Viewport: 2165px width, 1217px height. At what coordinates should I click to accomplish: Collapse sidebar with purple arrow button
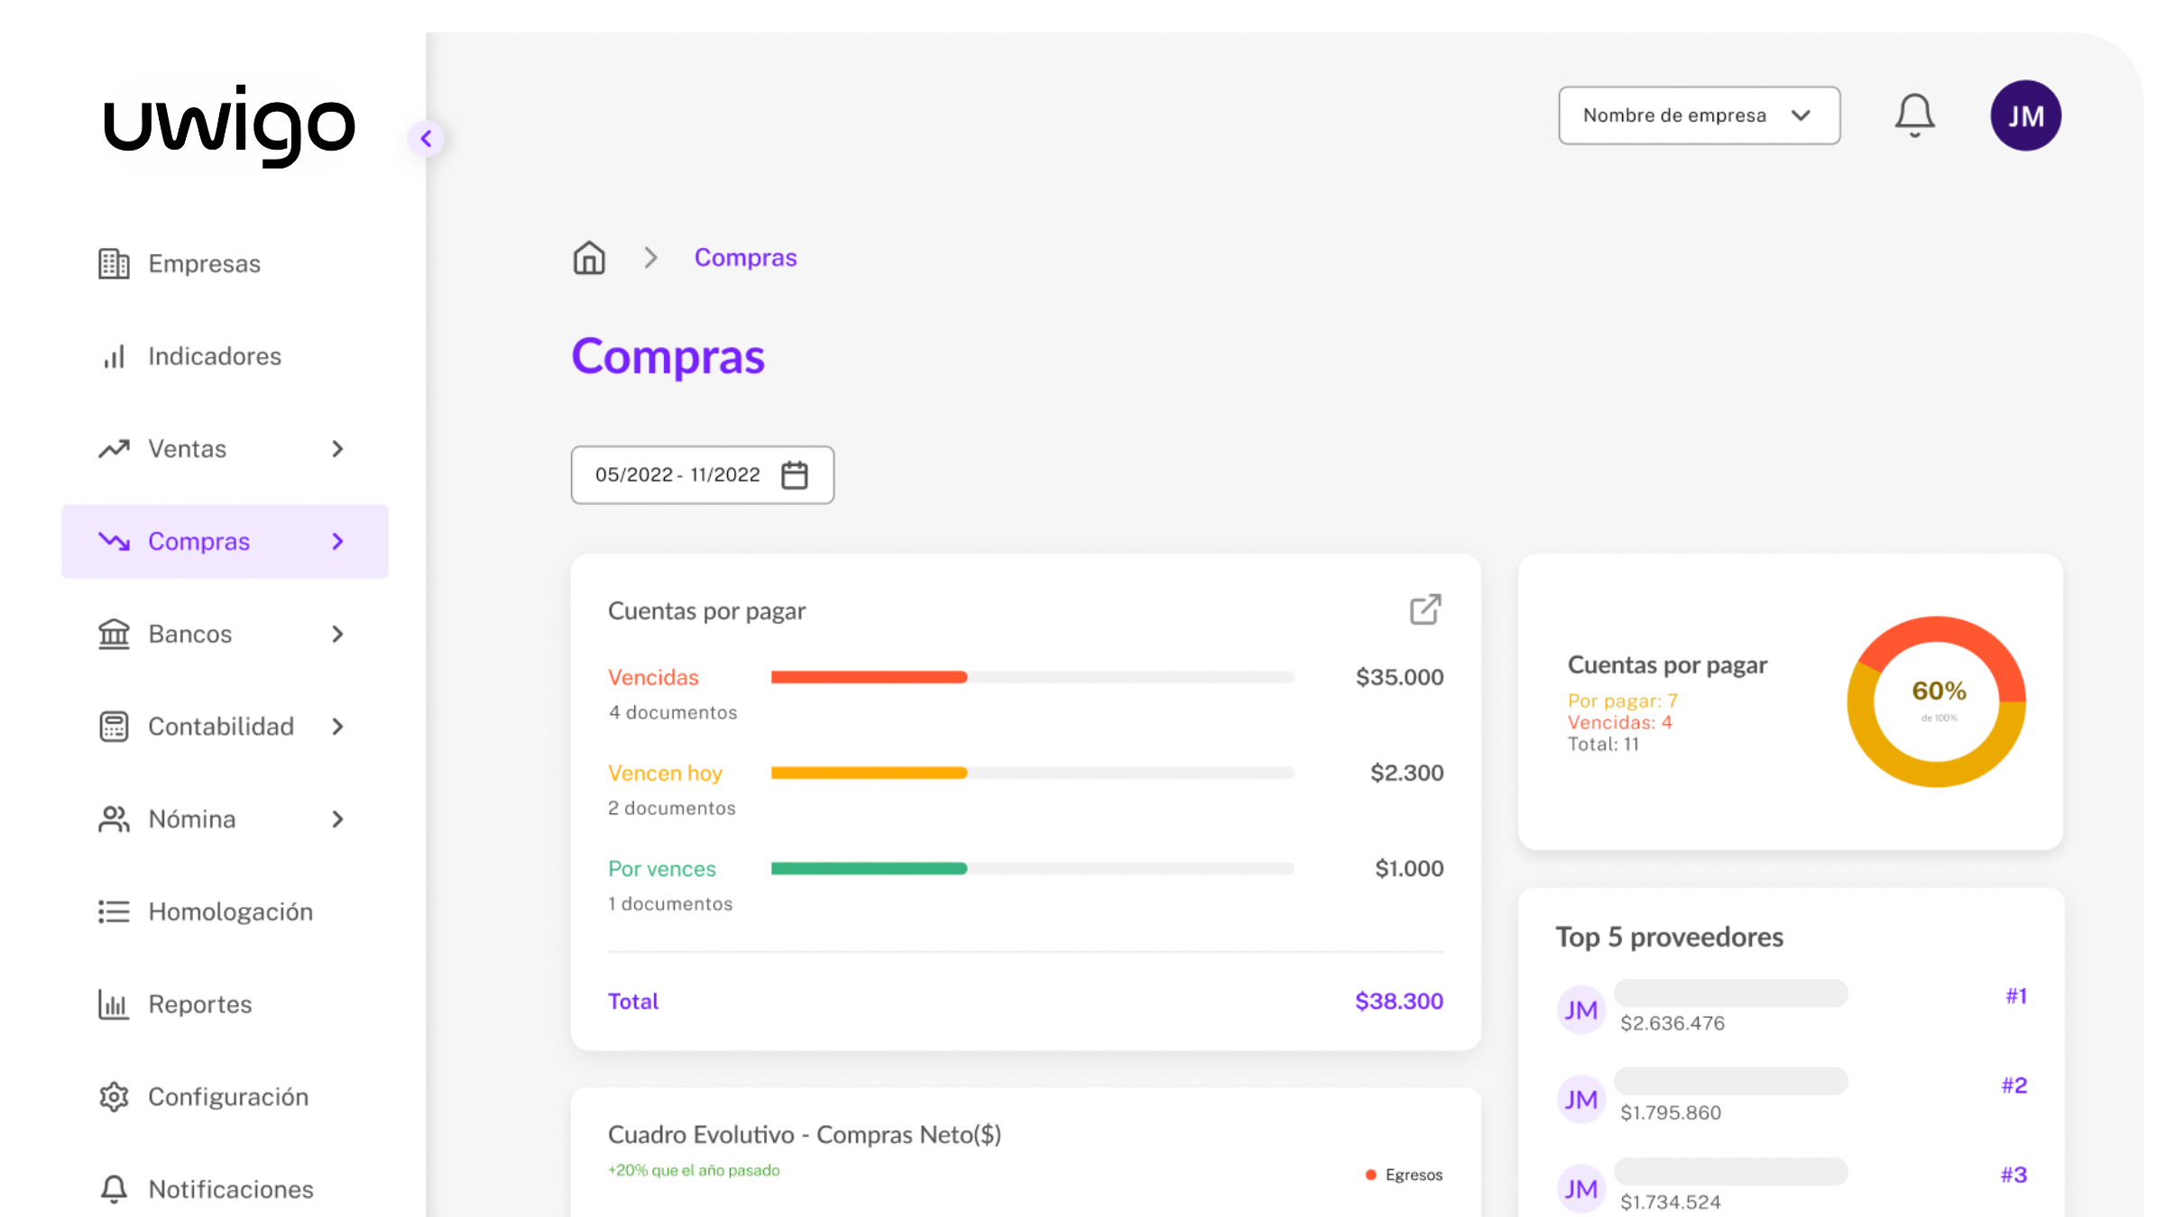[x=426, y=139]
